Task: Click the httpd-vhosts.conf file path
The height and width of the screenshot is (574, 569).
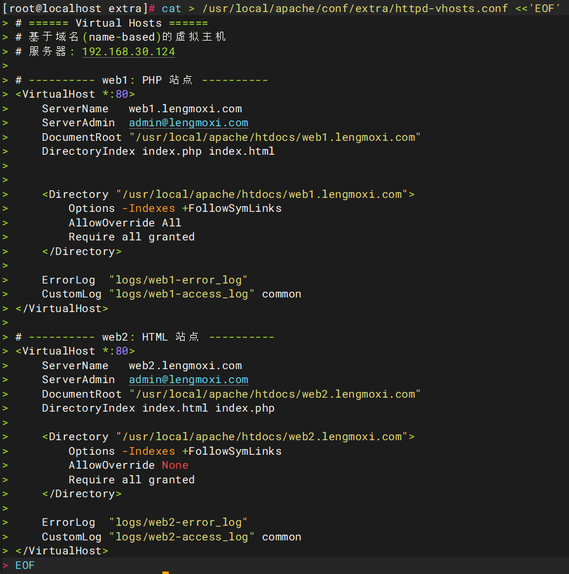Action: point(355,8)
